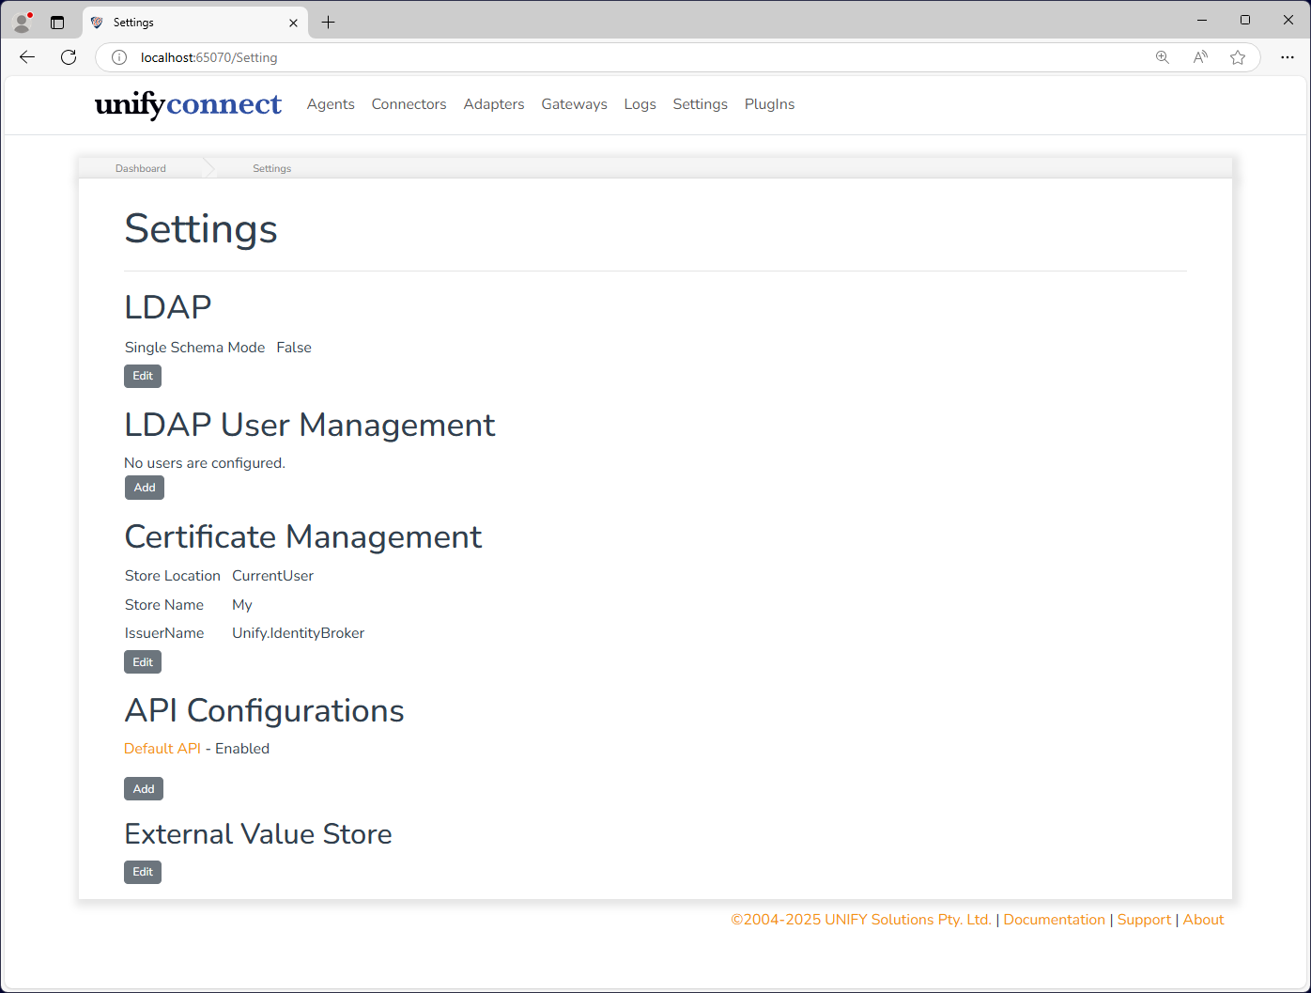
Task: Open the tab actions menu icon
Action: 57,22
